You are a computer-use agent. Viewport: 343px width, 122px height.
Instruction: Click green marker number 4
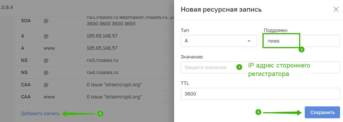(x=258, y=112)
